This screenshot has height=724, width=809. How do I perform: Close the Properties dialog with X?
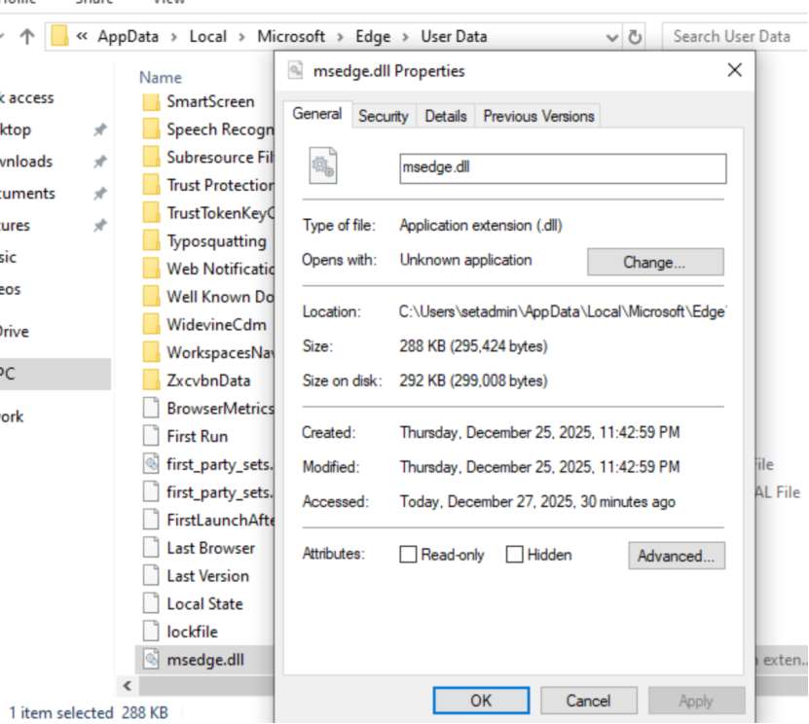tap(735, 70)
